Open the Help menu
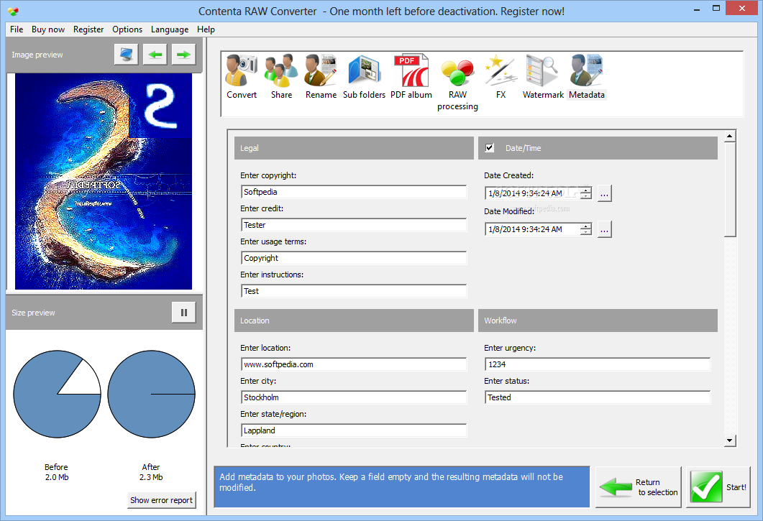Image resolution: width=763 pixels, height=521 pixels. pos(206,29)
